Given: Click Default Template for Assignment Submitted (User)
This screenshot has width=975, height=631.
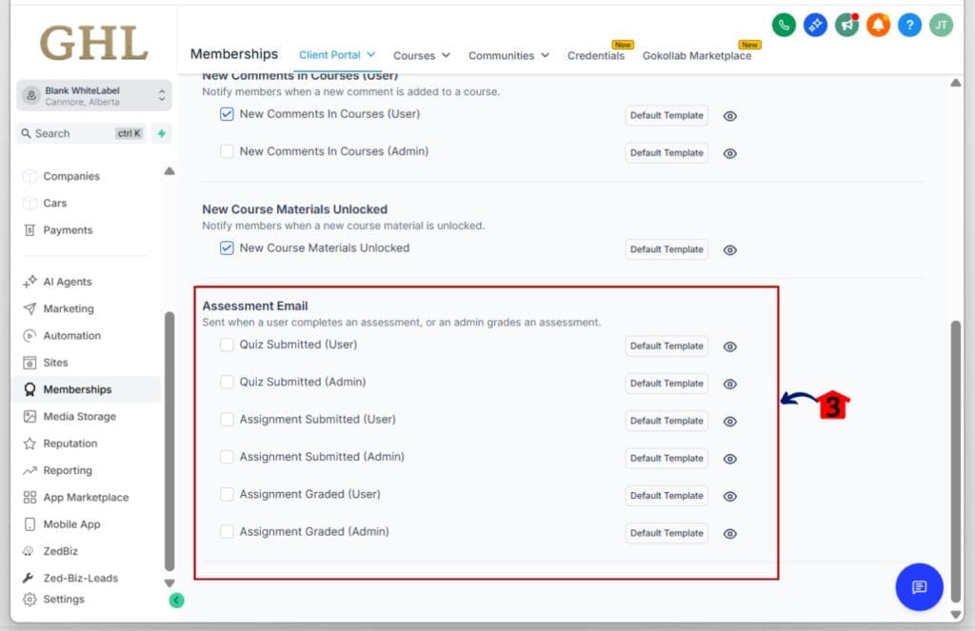Looking at the screenshot, I should pyautogui.click(x=667, y=421).
